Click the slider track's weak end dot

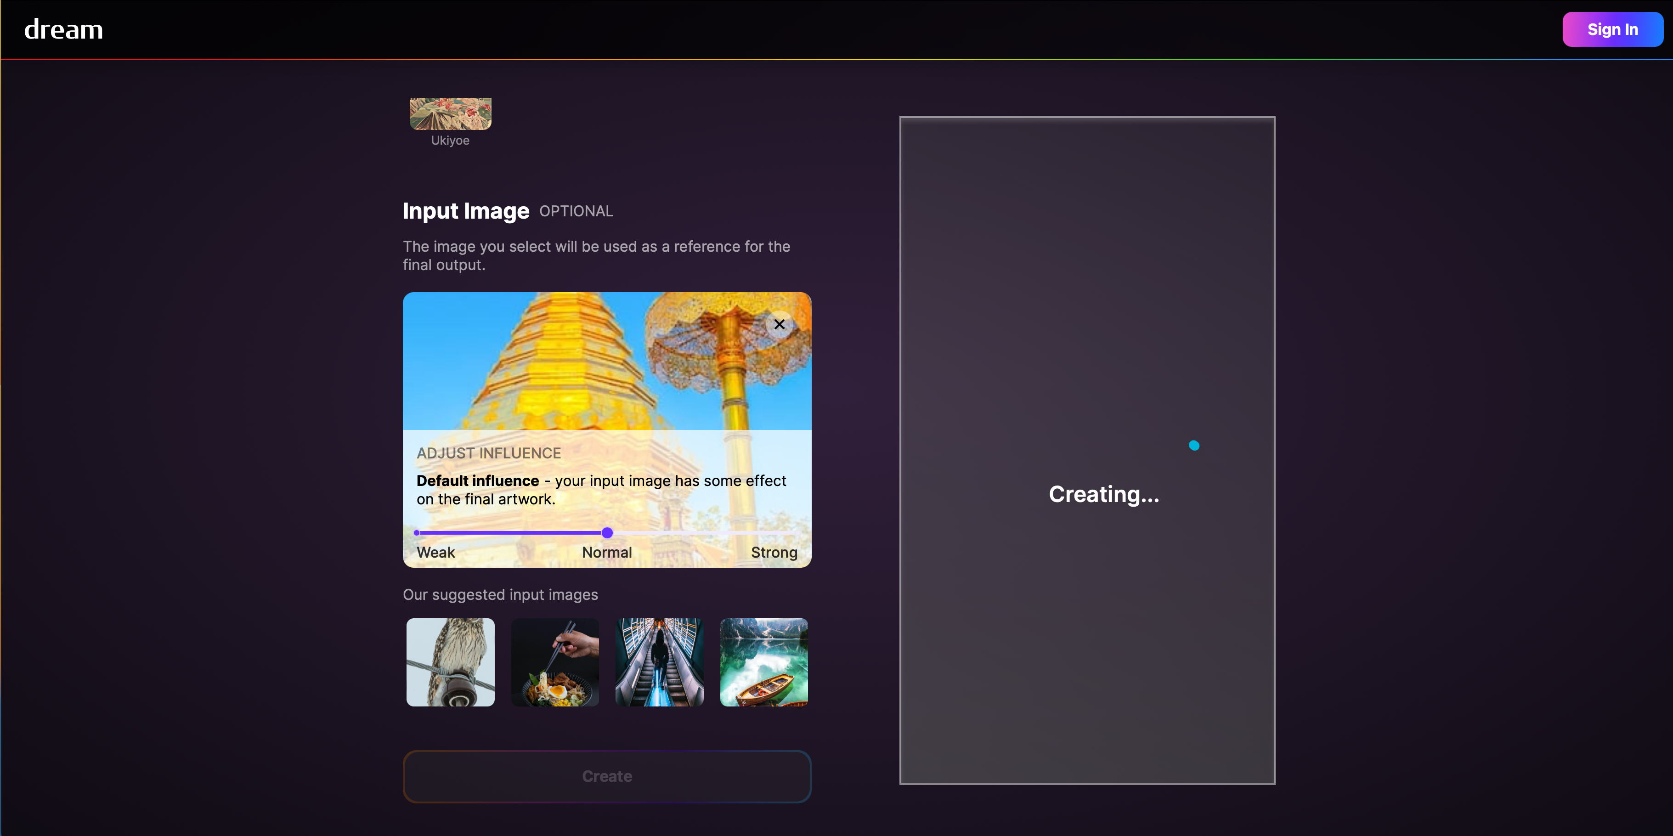[x=417, y=533]
